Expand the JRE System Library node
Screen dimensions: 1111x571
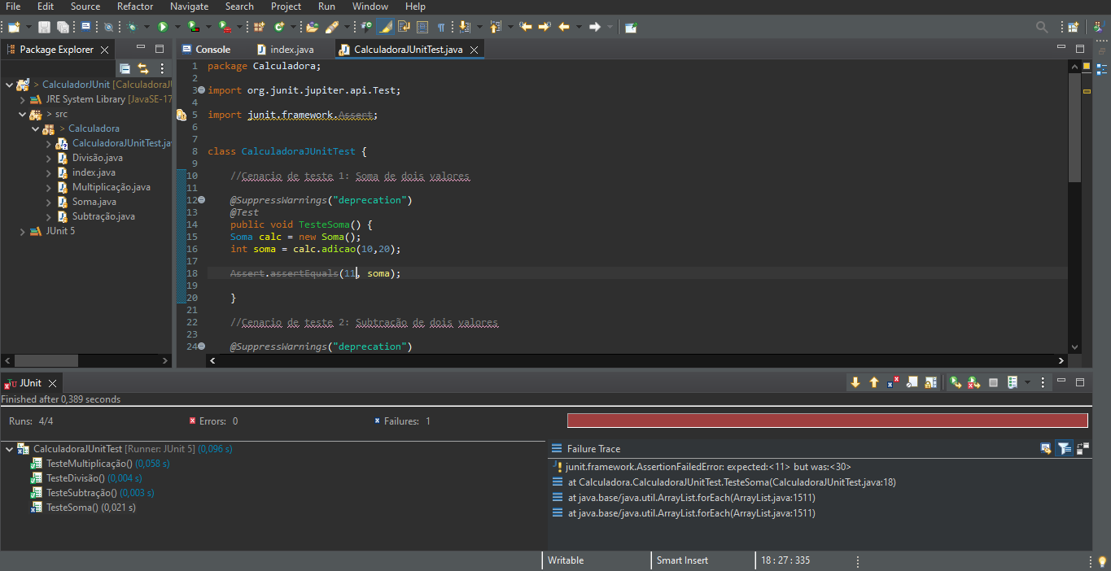point(23,99)
